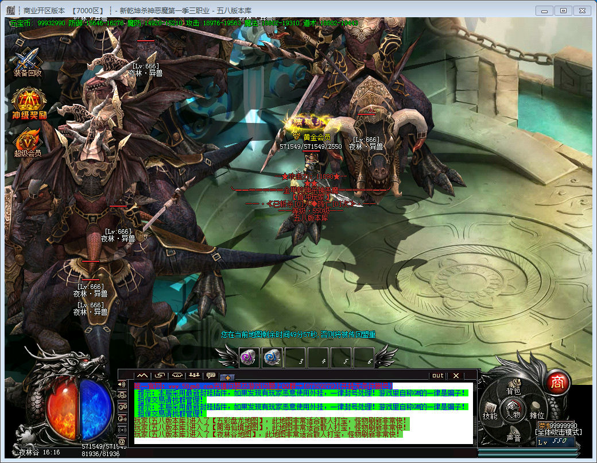
Task: Maximize the game window
Action: tap(563, 11)
